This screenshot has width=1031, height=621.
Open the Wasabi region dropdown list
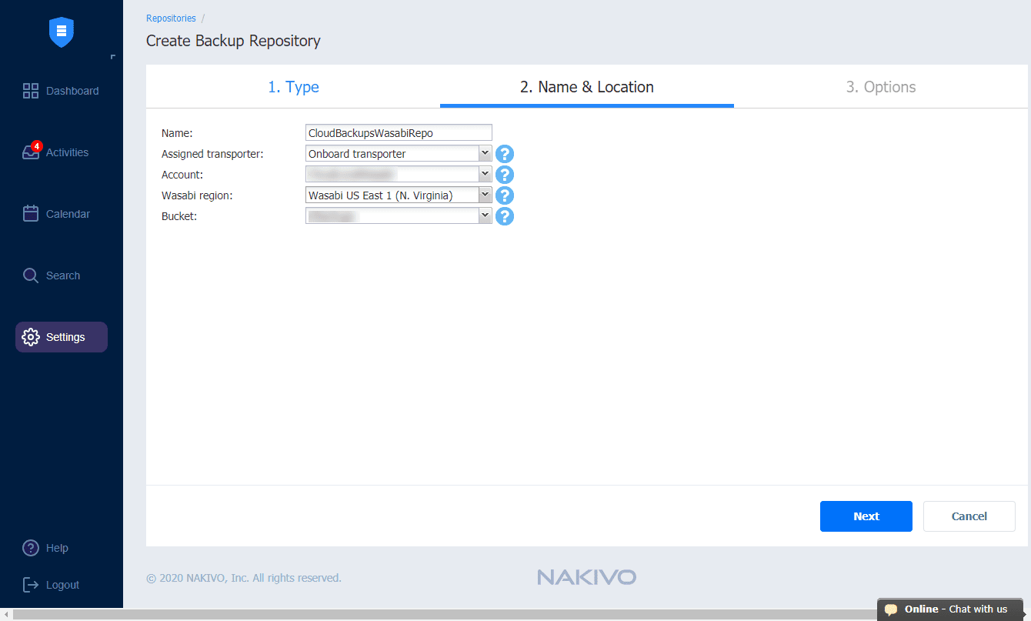484,195
